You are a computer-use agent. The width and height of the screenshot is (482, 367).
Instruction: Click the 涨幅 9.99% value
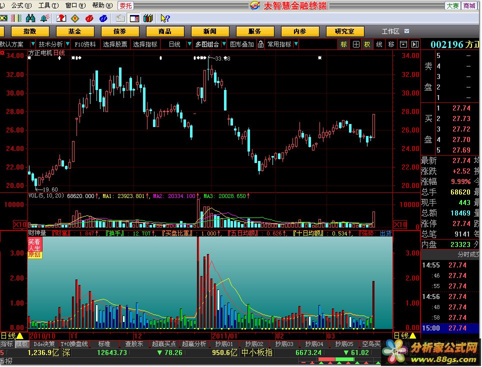click(x=461, y=181)
